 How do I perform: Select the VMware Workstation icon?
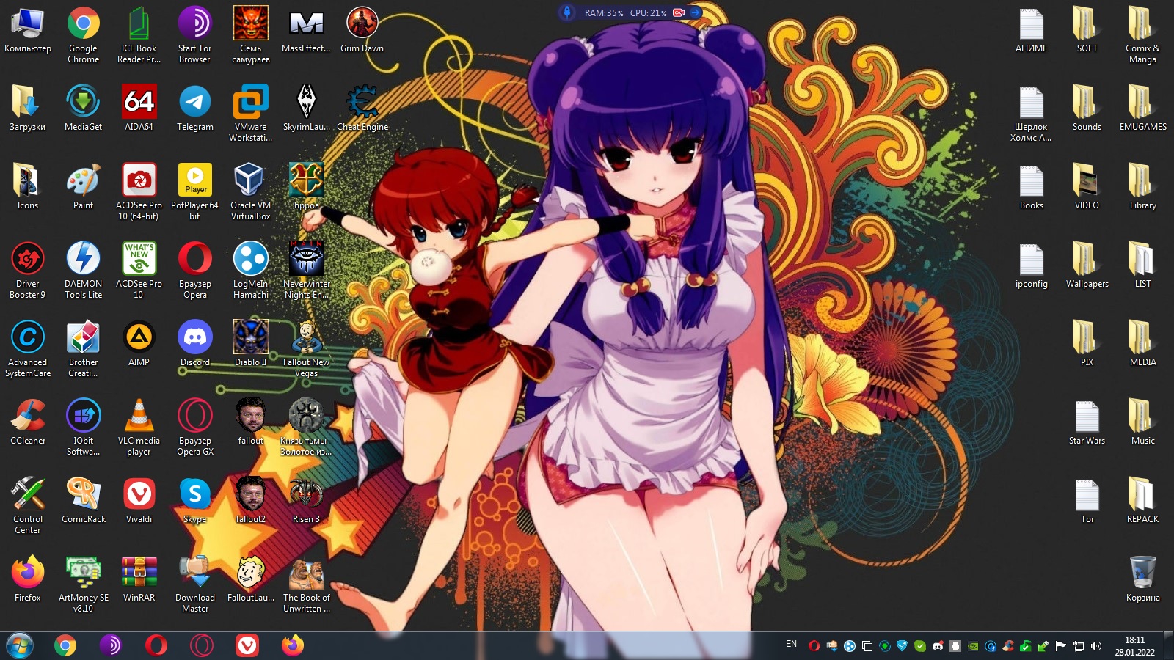(251, 114)
